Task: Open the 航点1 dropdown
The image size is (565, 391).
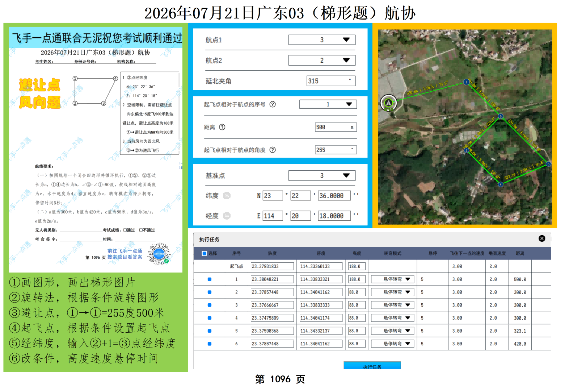Action: click(321, 40)
